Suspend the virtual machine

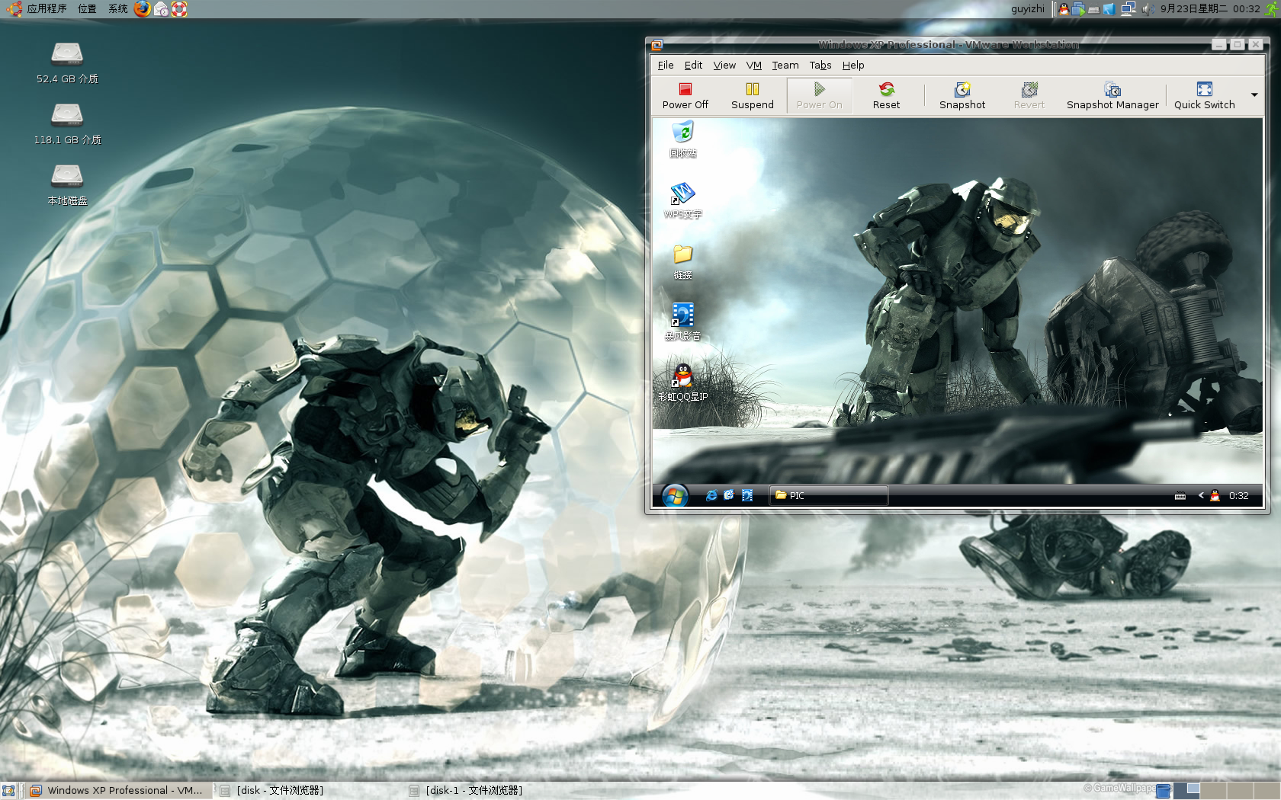(752, 96)
